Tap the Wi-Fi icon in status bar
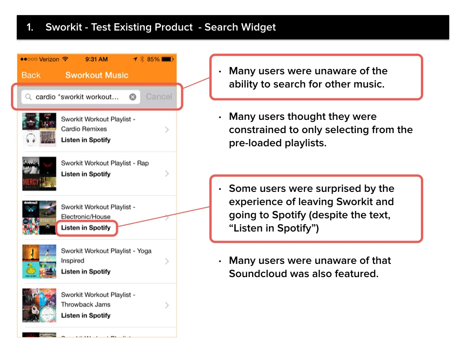The height and width of the screenshot is (350, 466). (66, 59)
